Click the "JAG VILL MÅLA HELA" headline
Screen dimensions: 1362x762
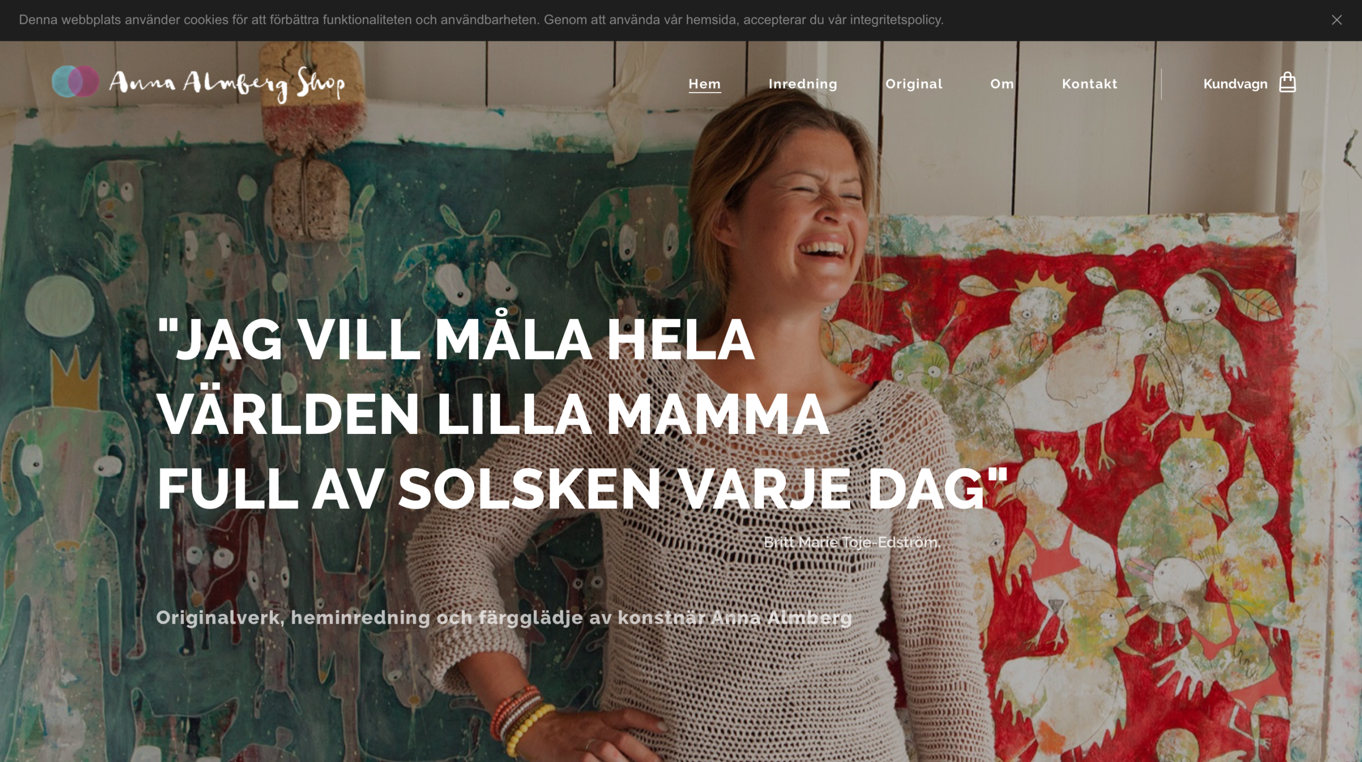455,339
